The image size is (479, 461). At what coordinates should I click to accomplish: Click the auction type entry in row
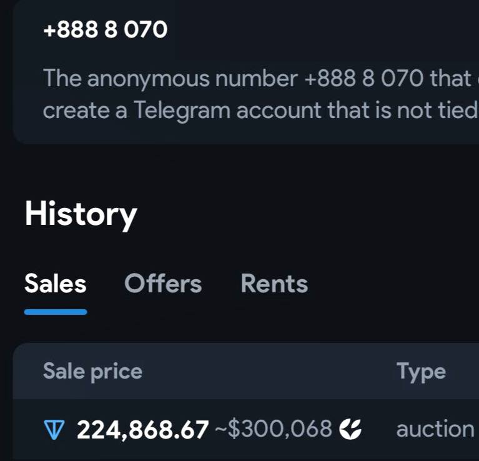tap(435, 429)
